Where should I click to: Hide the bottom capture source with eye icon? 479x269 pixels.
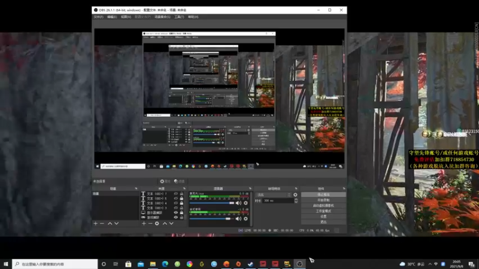[x=175, y=218]
